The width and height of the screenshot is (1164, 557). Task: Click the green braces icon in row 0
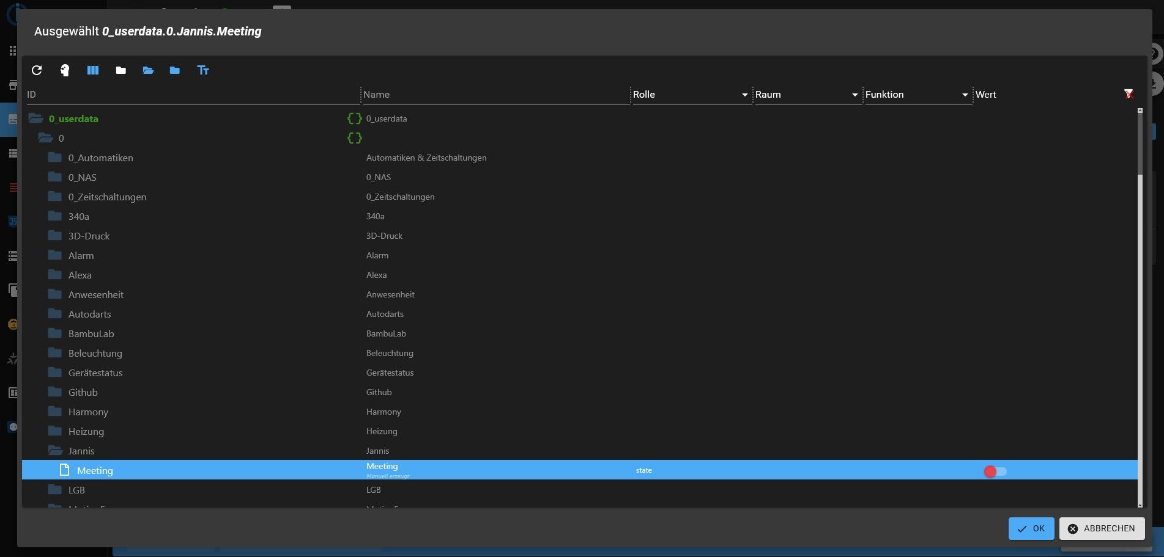pos(355,138)
